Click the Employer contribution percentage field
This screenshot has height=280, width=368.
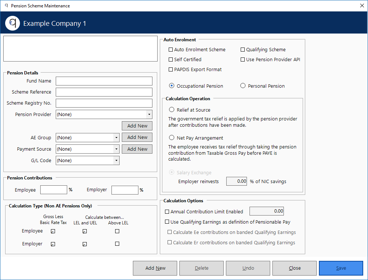click(x=125, y=190)
